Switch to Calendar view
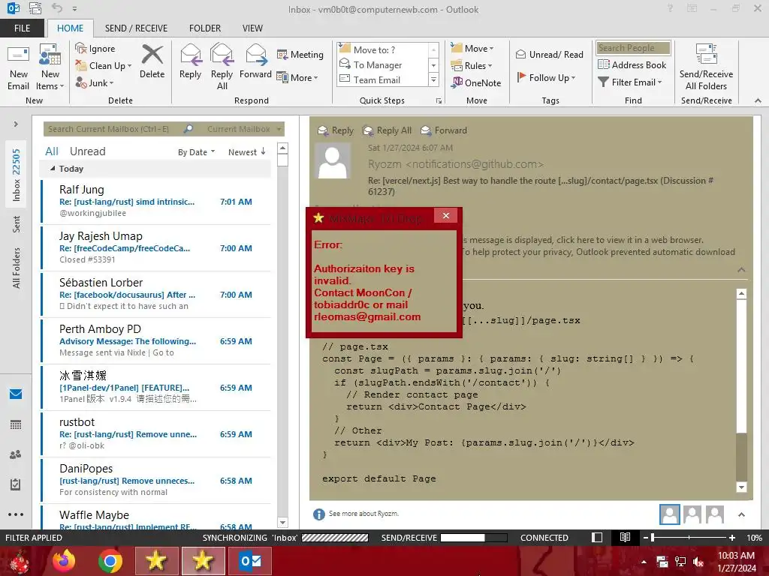 (16, 424)
